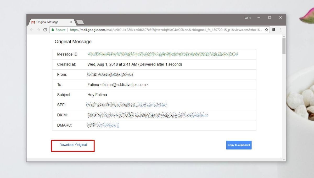Viewport: 314px width, 178px height.
Task: Click the From: label
Action: pyautogui.click(x=62, y=74)
